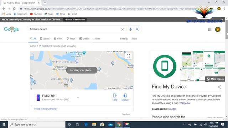The image size is (228, 128).
Task: Open search Tools options
Action: (134, 39)
